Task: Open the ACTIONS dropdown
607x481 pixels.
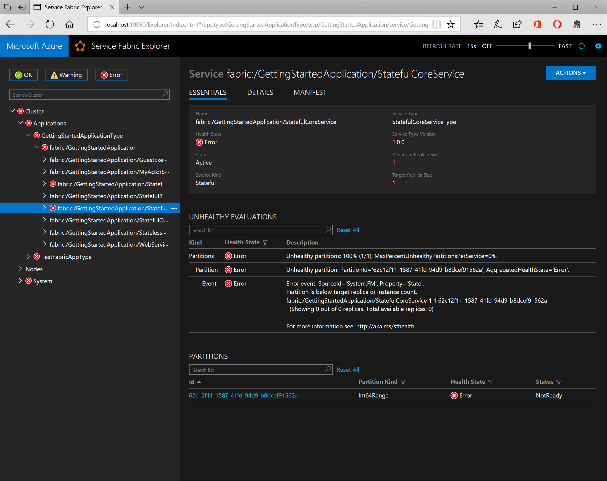Action: point(570,73)
